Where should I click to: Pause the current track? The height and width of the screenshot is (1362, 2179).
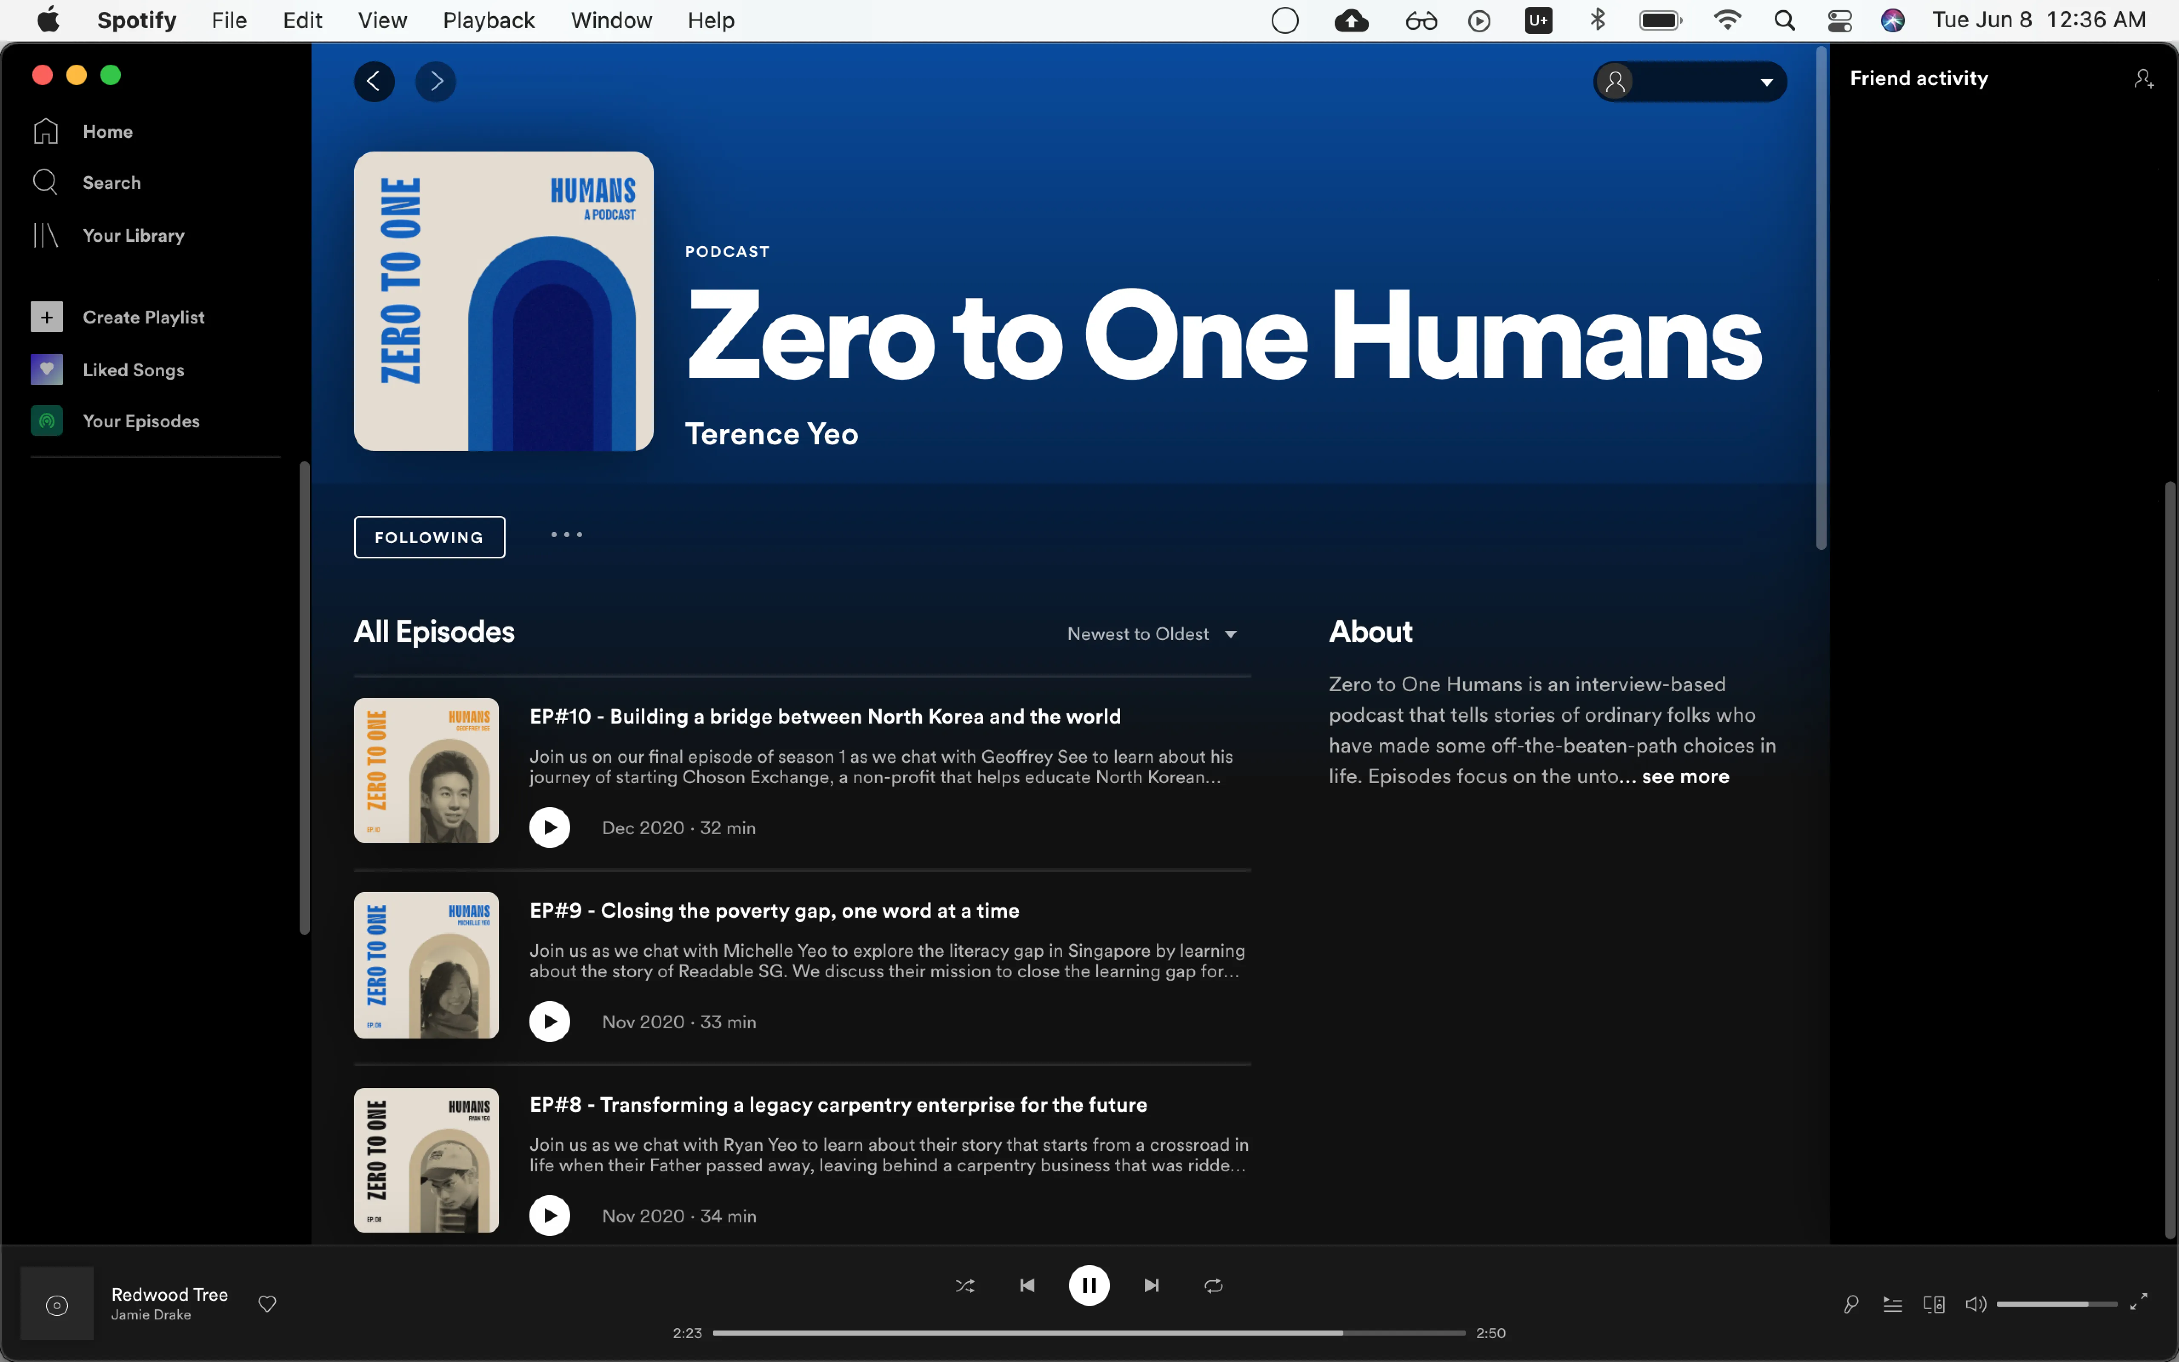[1089, 1285]
